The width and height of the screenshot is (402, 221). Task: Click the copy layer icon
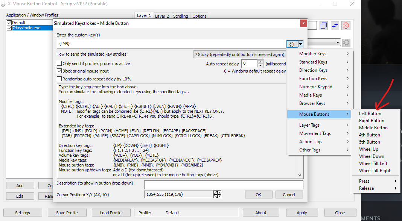pos(324,26)
